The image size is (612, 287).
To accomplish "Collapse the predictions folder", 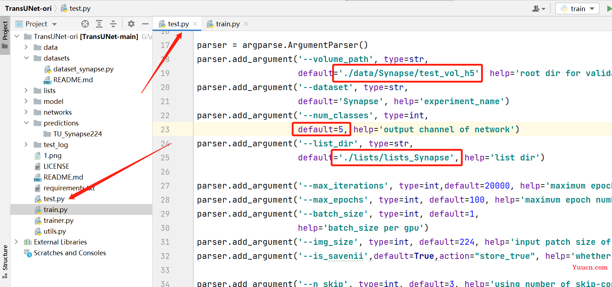I will pos(26,123).
